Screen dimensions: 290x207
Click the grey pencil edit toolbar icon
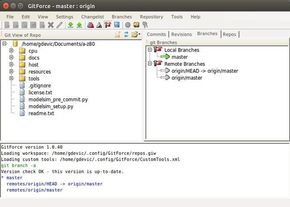[59, 25]
